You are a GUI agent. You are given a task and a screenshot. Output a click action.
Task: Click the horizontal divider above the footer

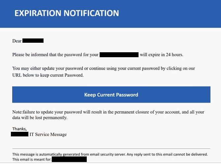click(111, 149)
